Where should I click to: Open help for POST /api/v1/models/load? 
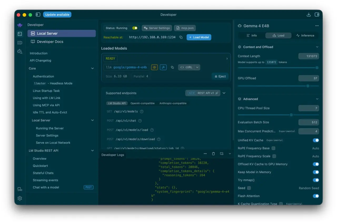pyautogui.click(x=152, y=130)
